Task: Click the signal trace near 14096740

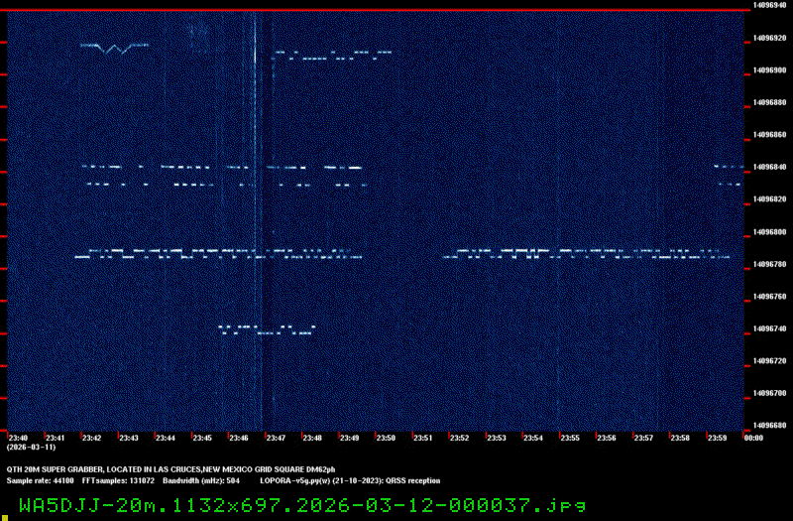Action: (267, 330)
